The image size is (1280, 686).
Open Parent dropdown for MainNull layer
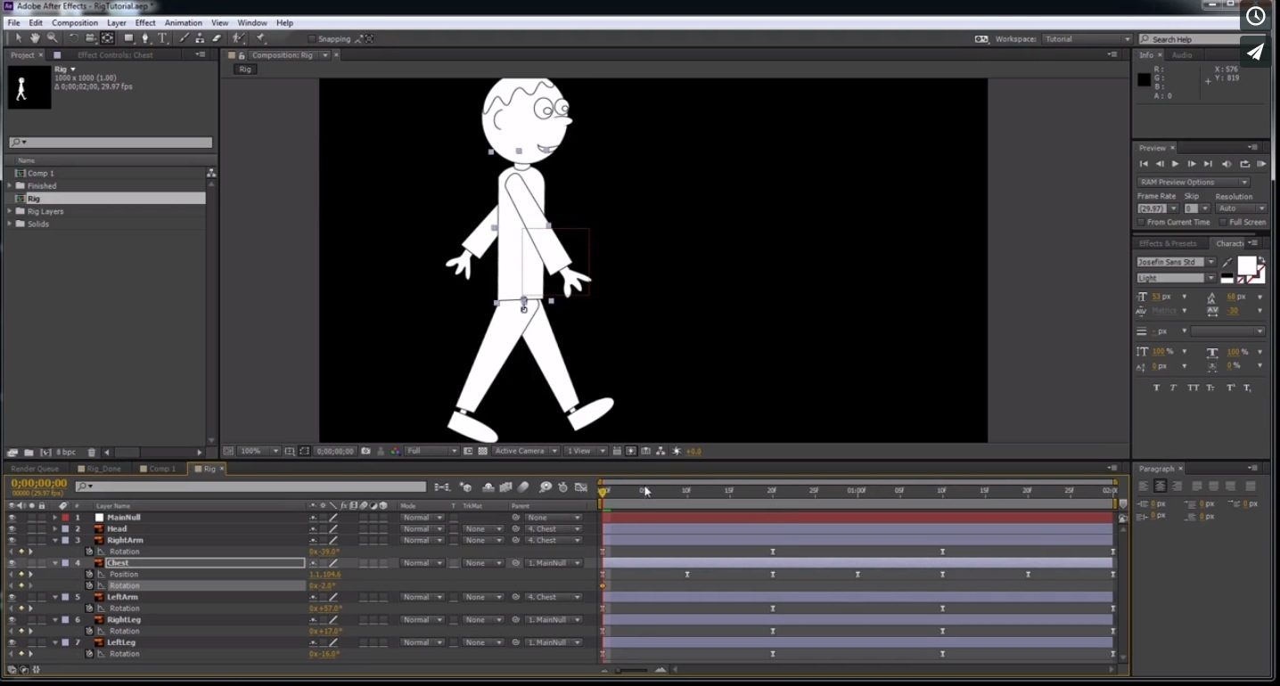tap(553, 518)
